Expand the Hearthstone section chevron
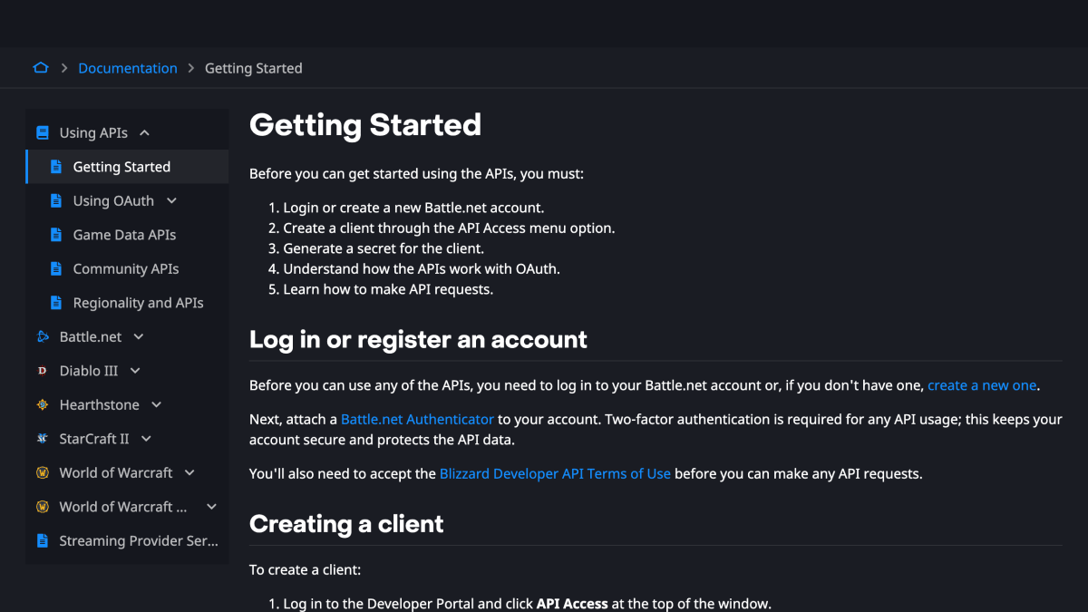 [157, 404]
